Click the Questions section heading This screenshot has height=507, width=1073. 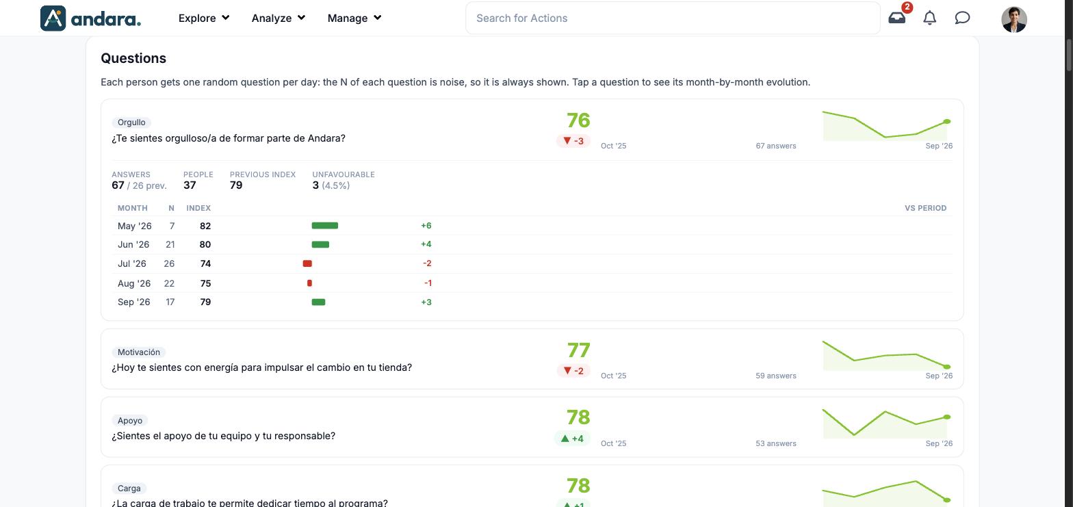[133, 58]
